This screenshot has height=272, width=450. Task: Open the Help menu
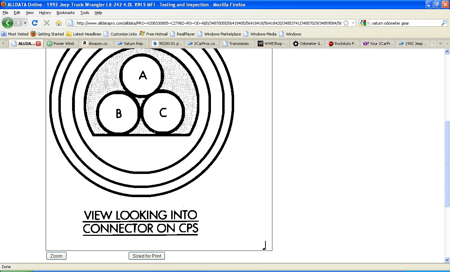tap(98, 13)
